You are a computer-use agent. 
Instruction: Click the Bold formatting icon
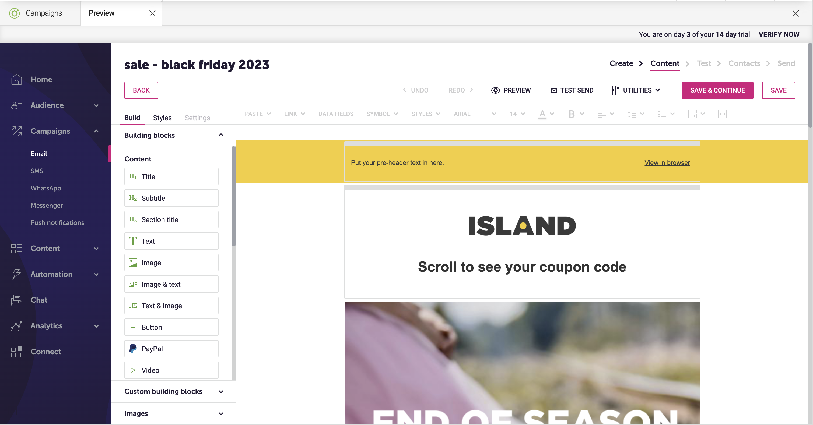(572, 114)
